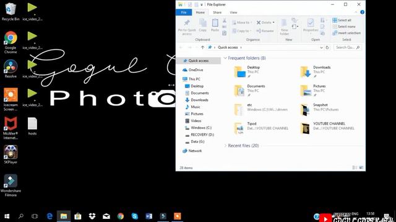Open the Move to dropdown
This screenshot has width=396, height=222.
pyautogui.click(x=242, y=22)
